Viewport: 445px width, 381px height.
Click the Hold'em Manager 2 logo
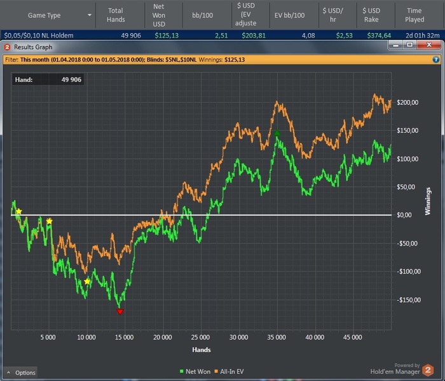(x=428, y=370)
